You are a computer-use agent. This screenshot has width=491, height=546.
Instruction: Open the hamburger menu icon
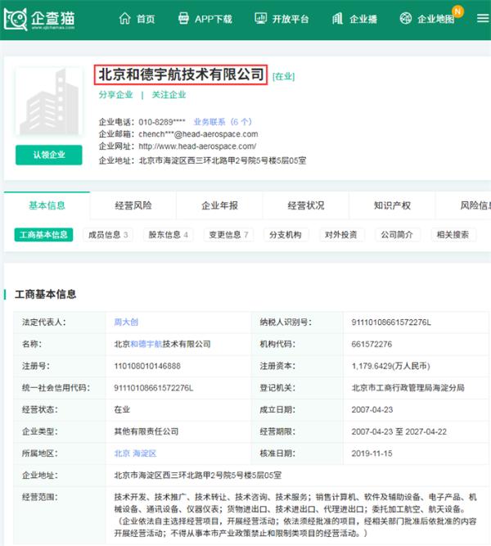(483, 18)
